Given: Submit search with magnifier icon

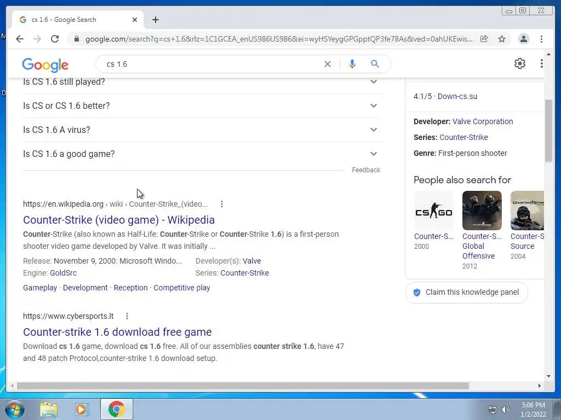Looking at the screenshot, I should pos(375,64).
